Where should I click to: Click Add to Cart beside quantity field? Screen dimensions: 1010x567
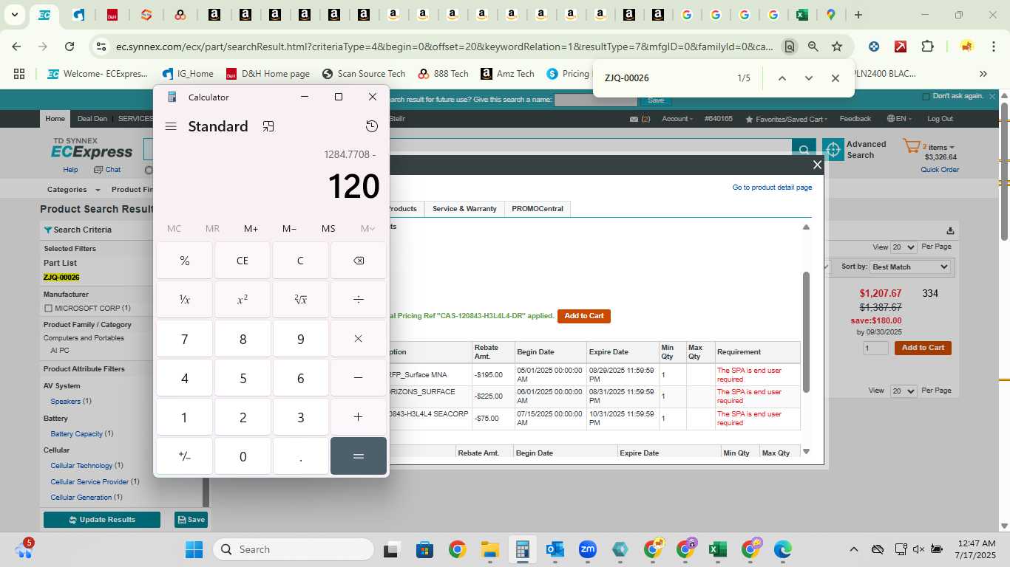[923, 348]
